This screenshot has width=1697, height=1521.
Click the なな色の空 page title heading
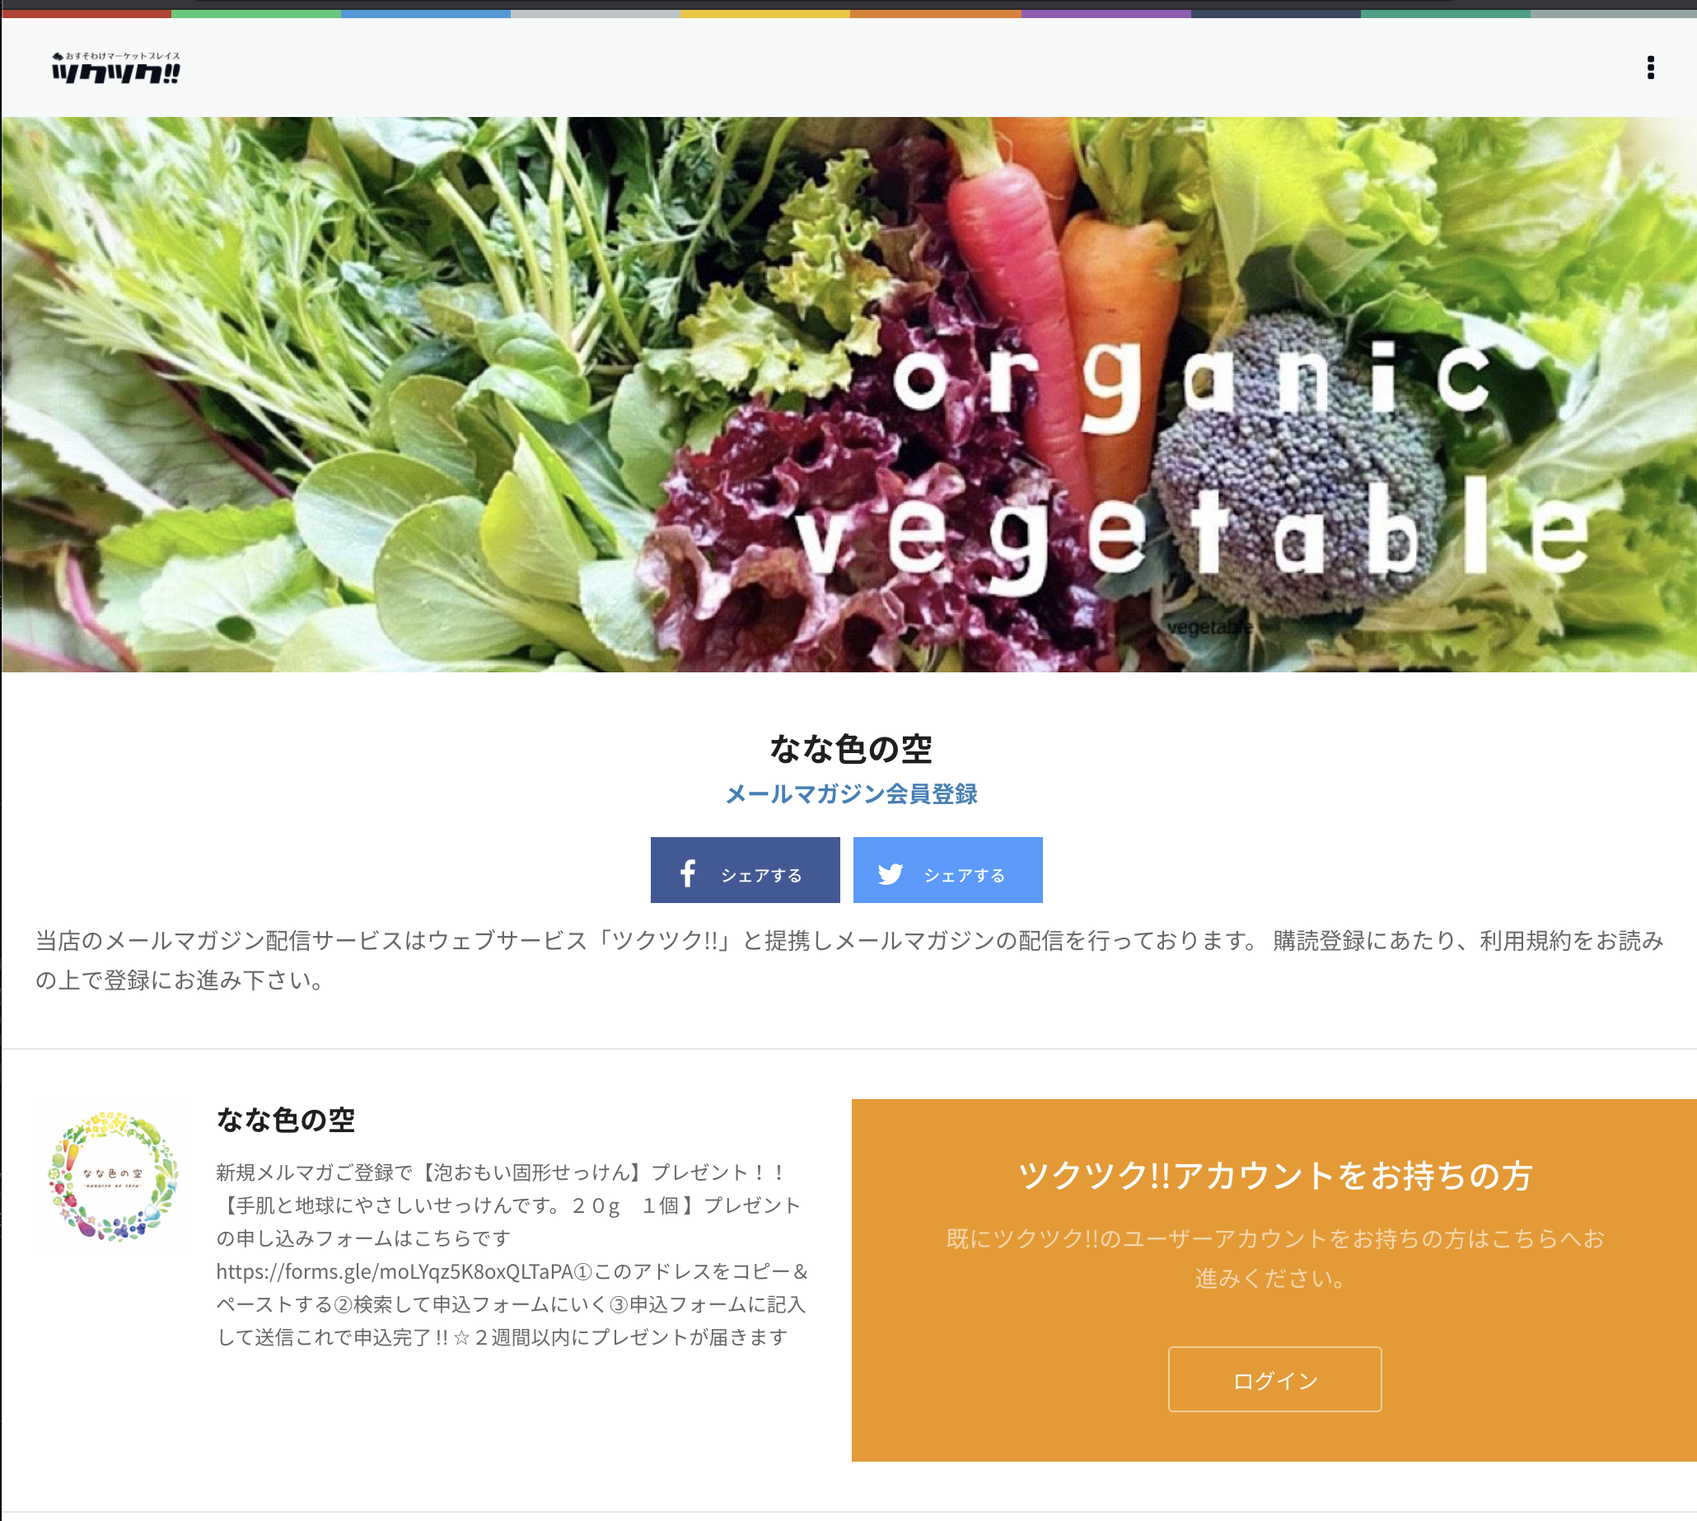[851, 748]
